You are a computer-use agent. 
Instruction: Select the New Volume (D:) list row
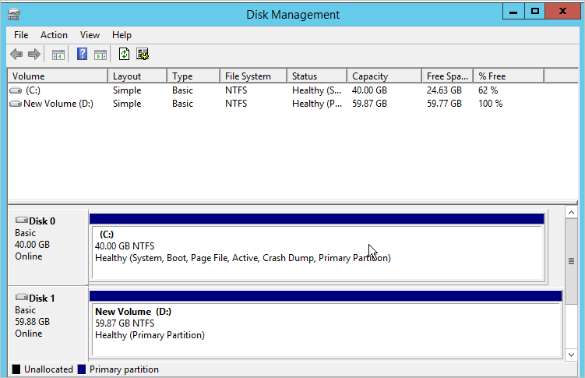coord(276,104)
